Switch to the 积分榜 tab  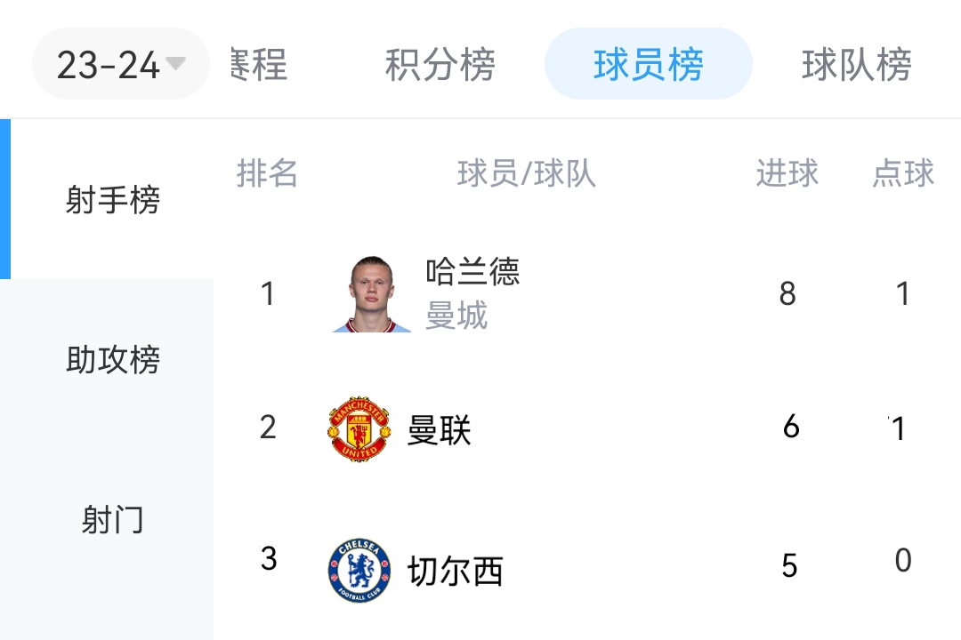(440, 65)
